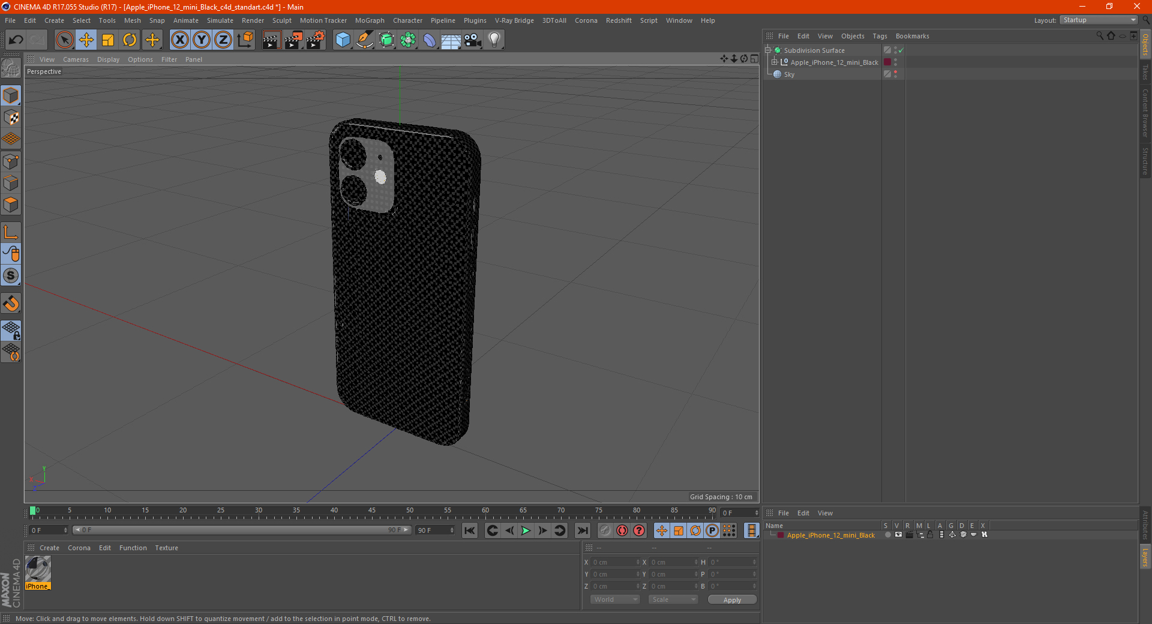Open the MoGraph menu
Screen dimensions: 1152x624
click(x=370, y=20)
